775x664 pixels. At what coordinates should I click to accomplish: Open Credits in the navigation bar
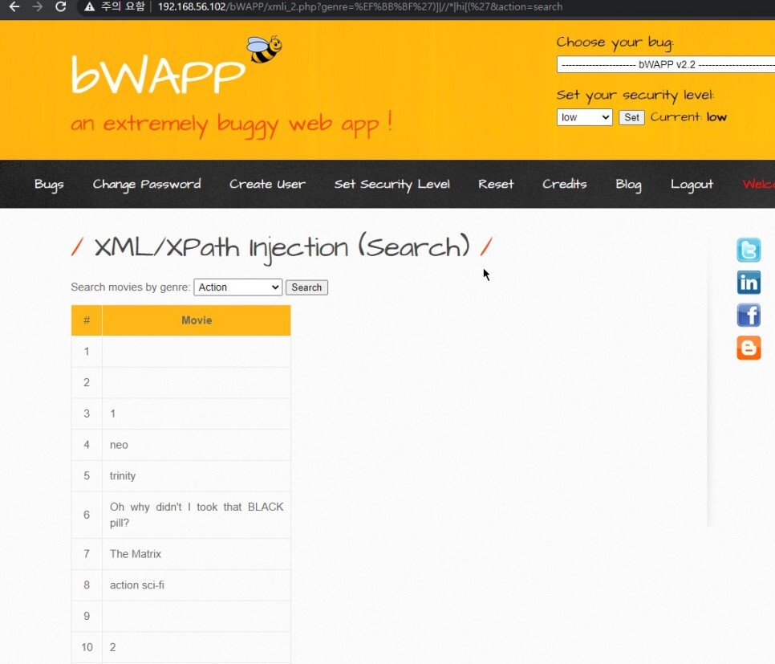coord(565,184)
